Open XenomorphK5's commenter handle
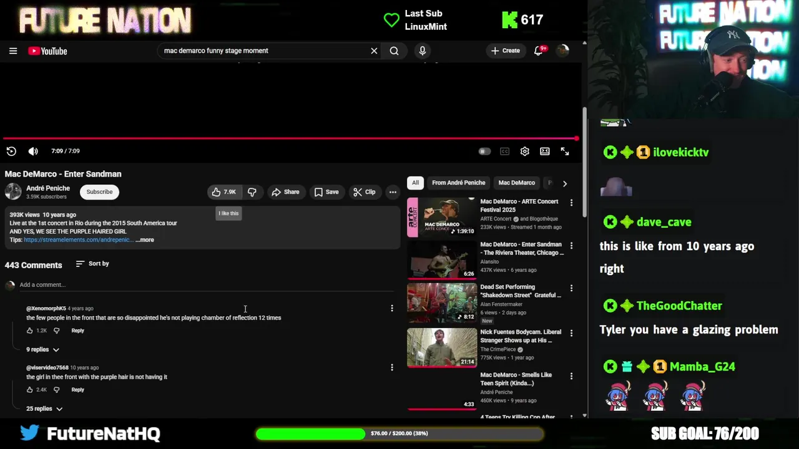This screenshot has height=449, width=799. [46, 309]
